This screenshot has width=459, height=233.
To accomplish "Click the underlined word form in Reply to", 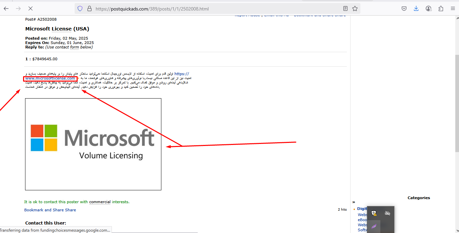I will (x=74, y=47).
